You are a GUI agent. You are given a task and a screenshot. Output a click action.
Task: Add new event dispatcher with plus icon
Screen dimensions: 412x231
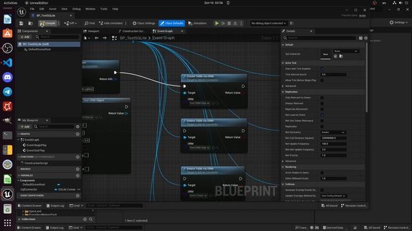pos(77,196)
